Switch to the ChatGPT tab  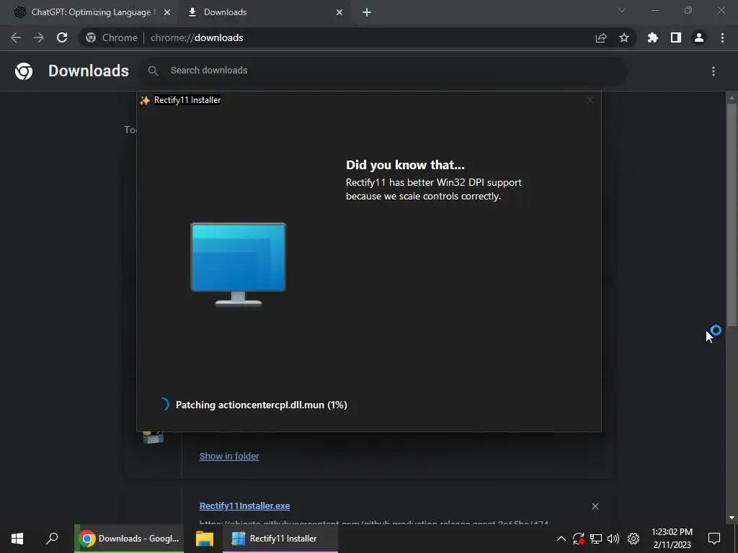click(x=91, y=12)
